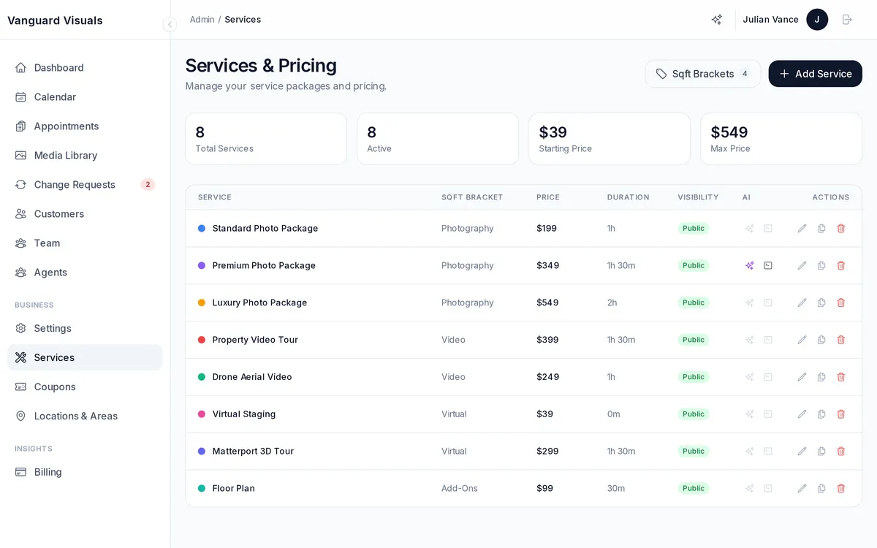Screen dimensions: 877x548
Task: Open the Media Library sidebar icon
Action: point(20,155)
